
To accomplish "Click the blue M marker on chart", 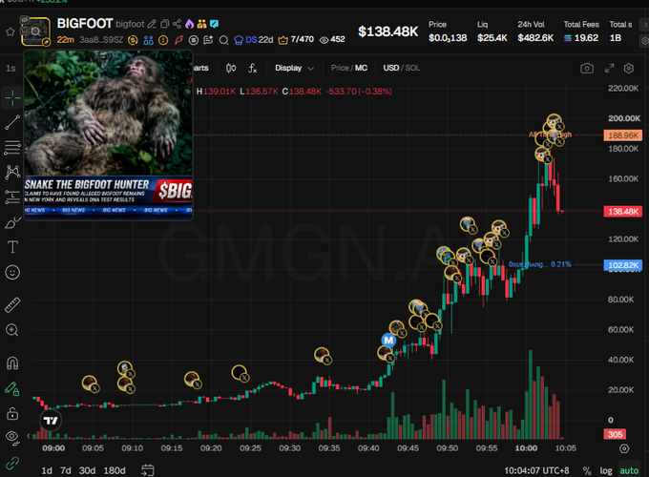I will 388,341.
